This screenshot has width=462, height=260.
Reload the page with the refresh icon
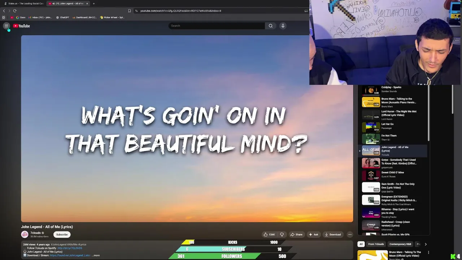[x=15, y=11]
